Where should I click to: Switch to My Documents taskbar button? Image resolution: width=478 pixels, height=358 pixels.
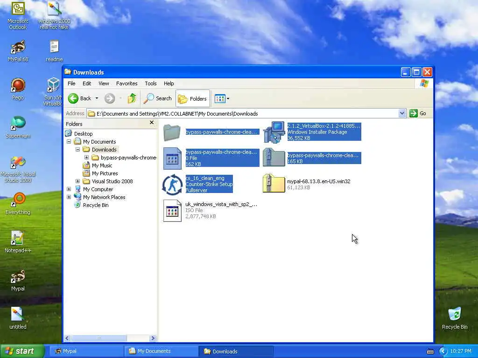(x=161, y=351)
